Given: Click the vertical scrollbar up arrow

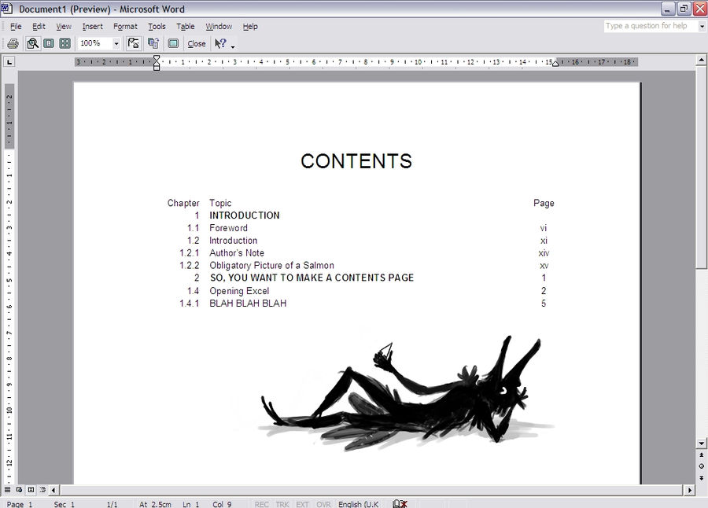Looking at the screenshot, I should (701, 60).
